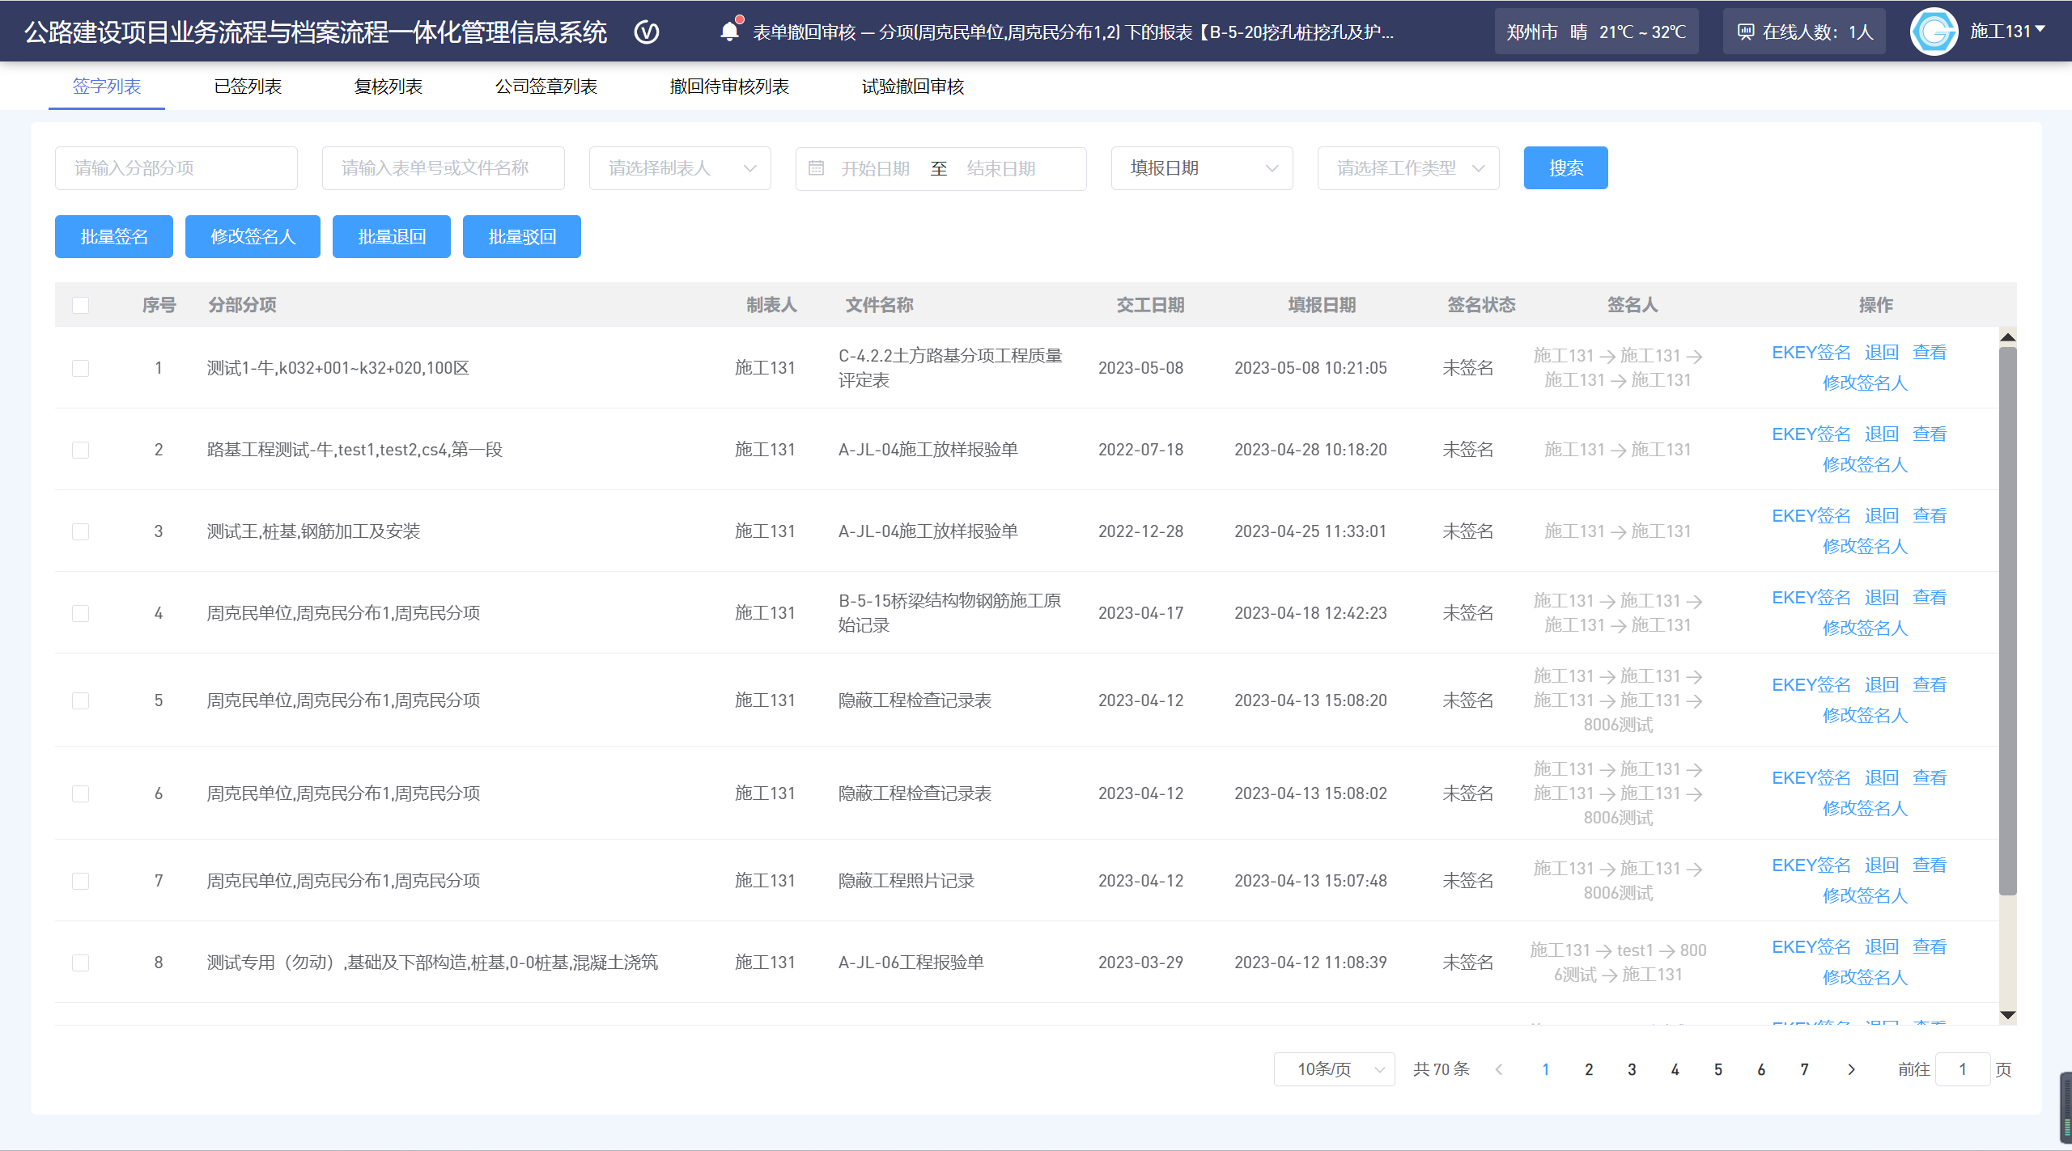Click the 前往 page number input

[x=1962, y=1069]
